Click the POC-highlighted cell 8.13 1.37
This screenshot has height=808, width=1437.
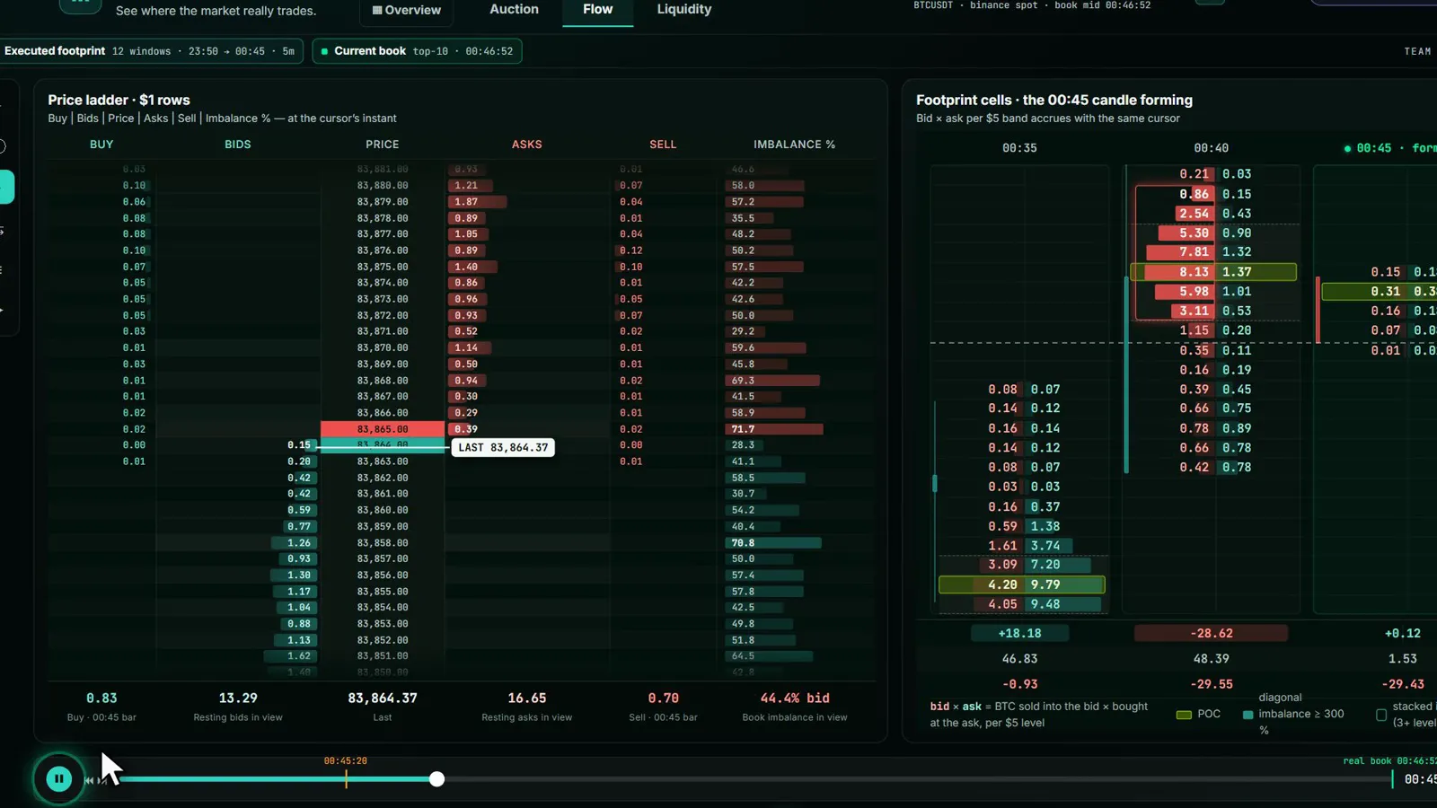1213,272
